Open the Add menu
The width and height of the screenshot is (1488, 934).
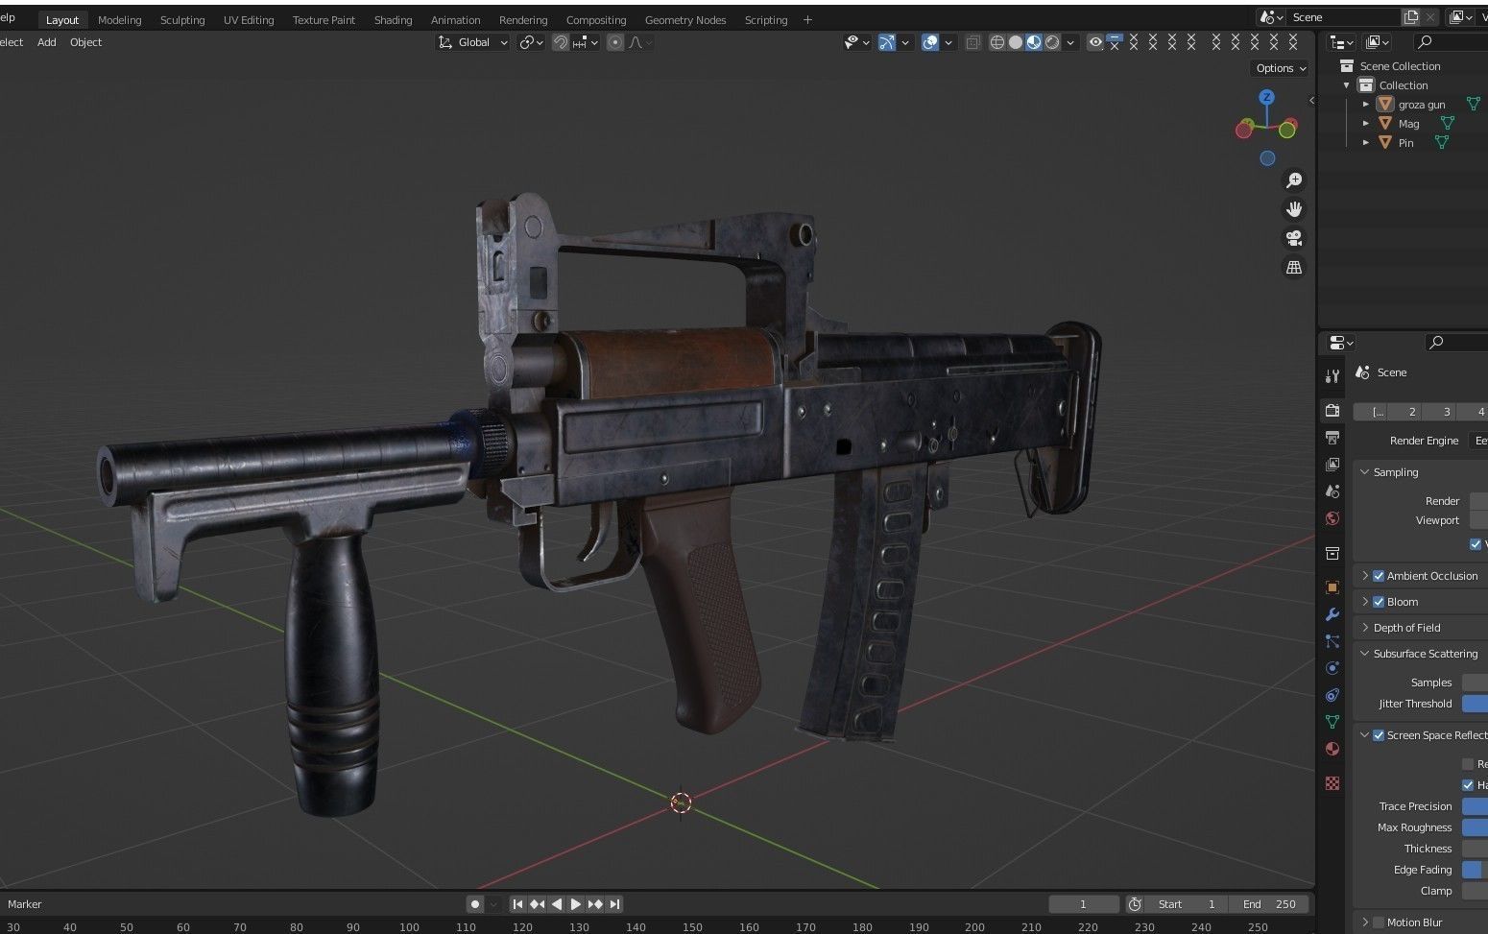(46, 42)
